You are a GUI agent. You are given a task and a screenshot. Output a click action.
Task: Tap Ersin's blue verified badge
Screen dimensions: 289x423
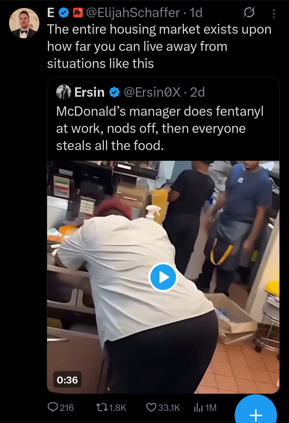point(114,92)
